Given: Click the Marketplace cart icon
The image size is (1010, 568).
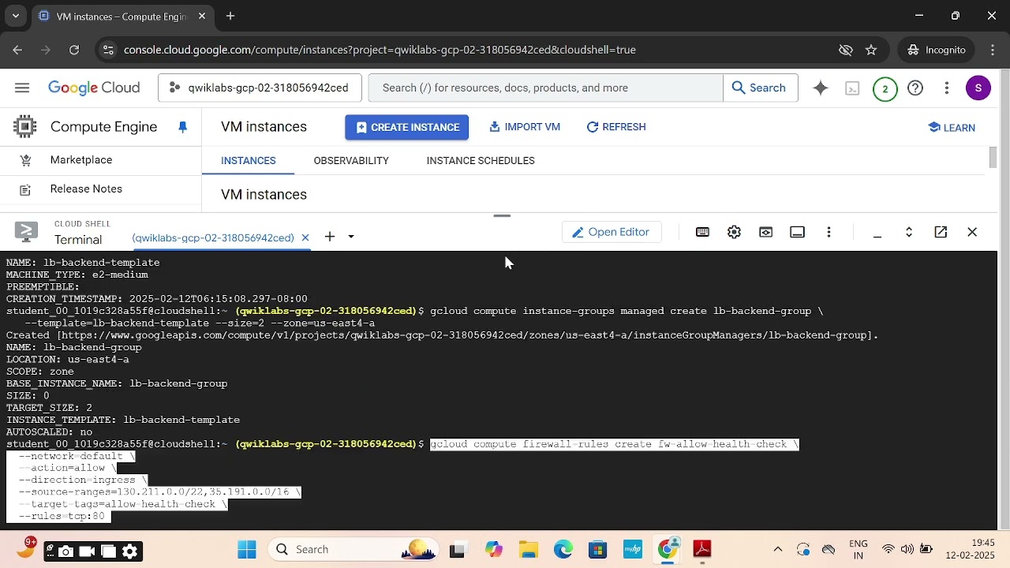Looking at the screenshot, I should 25,160.
